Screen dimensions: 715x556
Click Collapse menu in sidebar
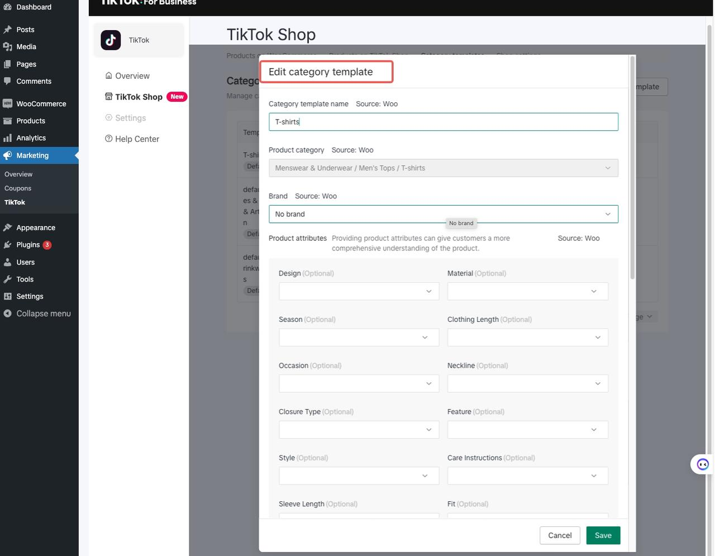(x=43, y=313)
